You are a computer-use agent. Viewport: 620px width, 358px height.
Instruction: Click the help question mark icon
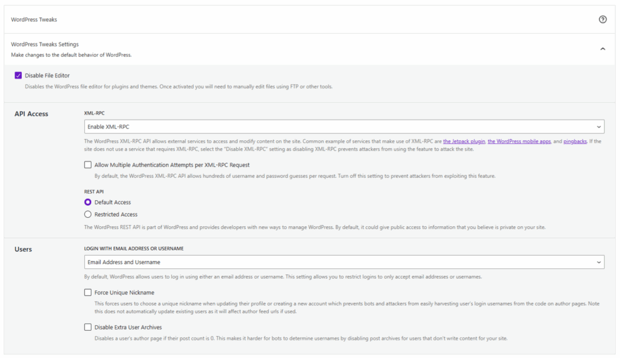pos(602,19)
